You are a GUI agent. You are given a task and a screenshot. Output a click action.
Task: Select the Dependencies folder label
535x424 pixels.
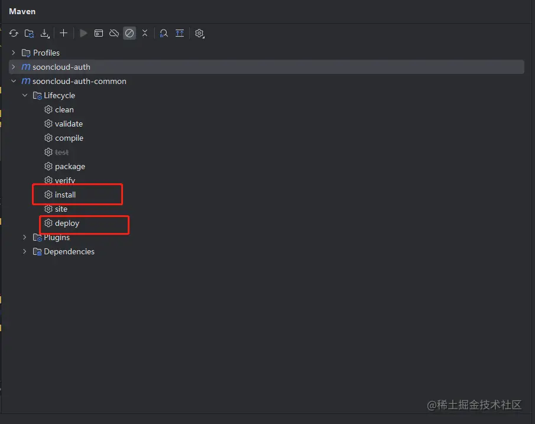click(69, 251)
